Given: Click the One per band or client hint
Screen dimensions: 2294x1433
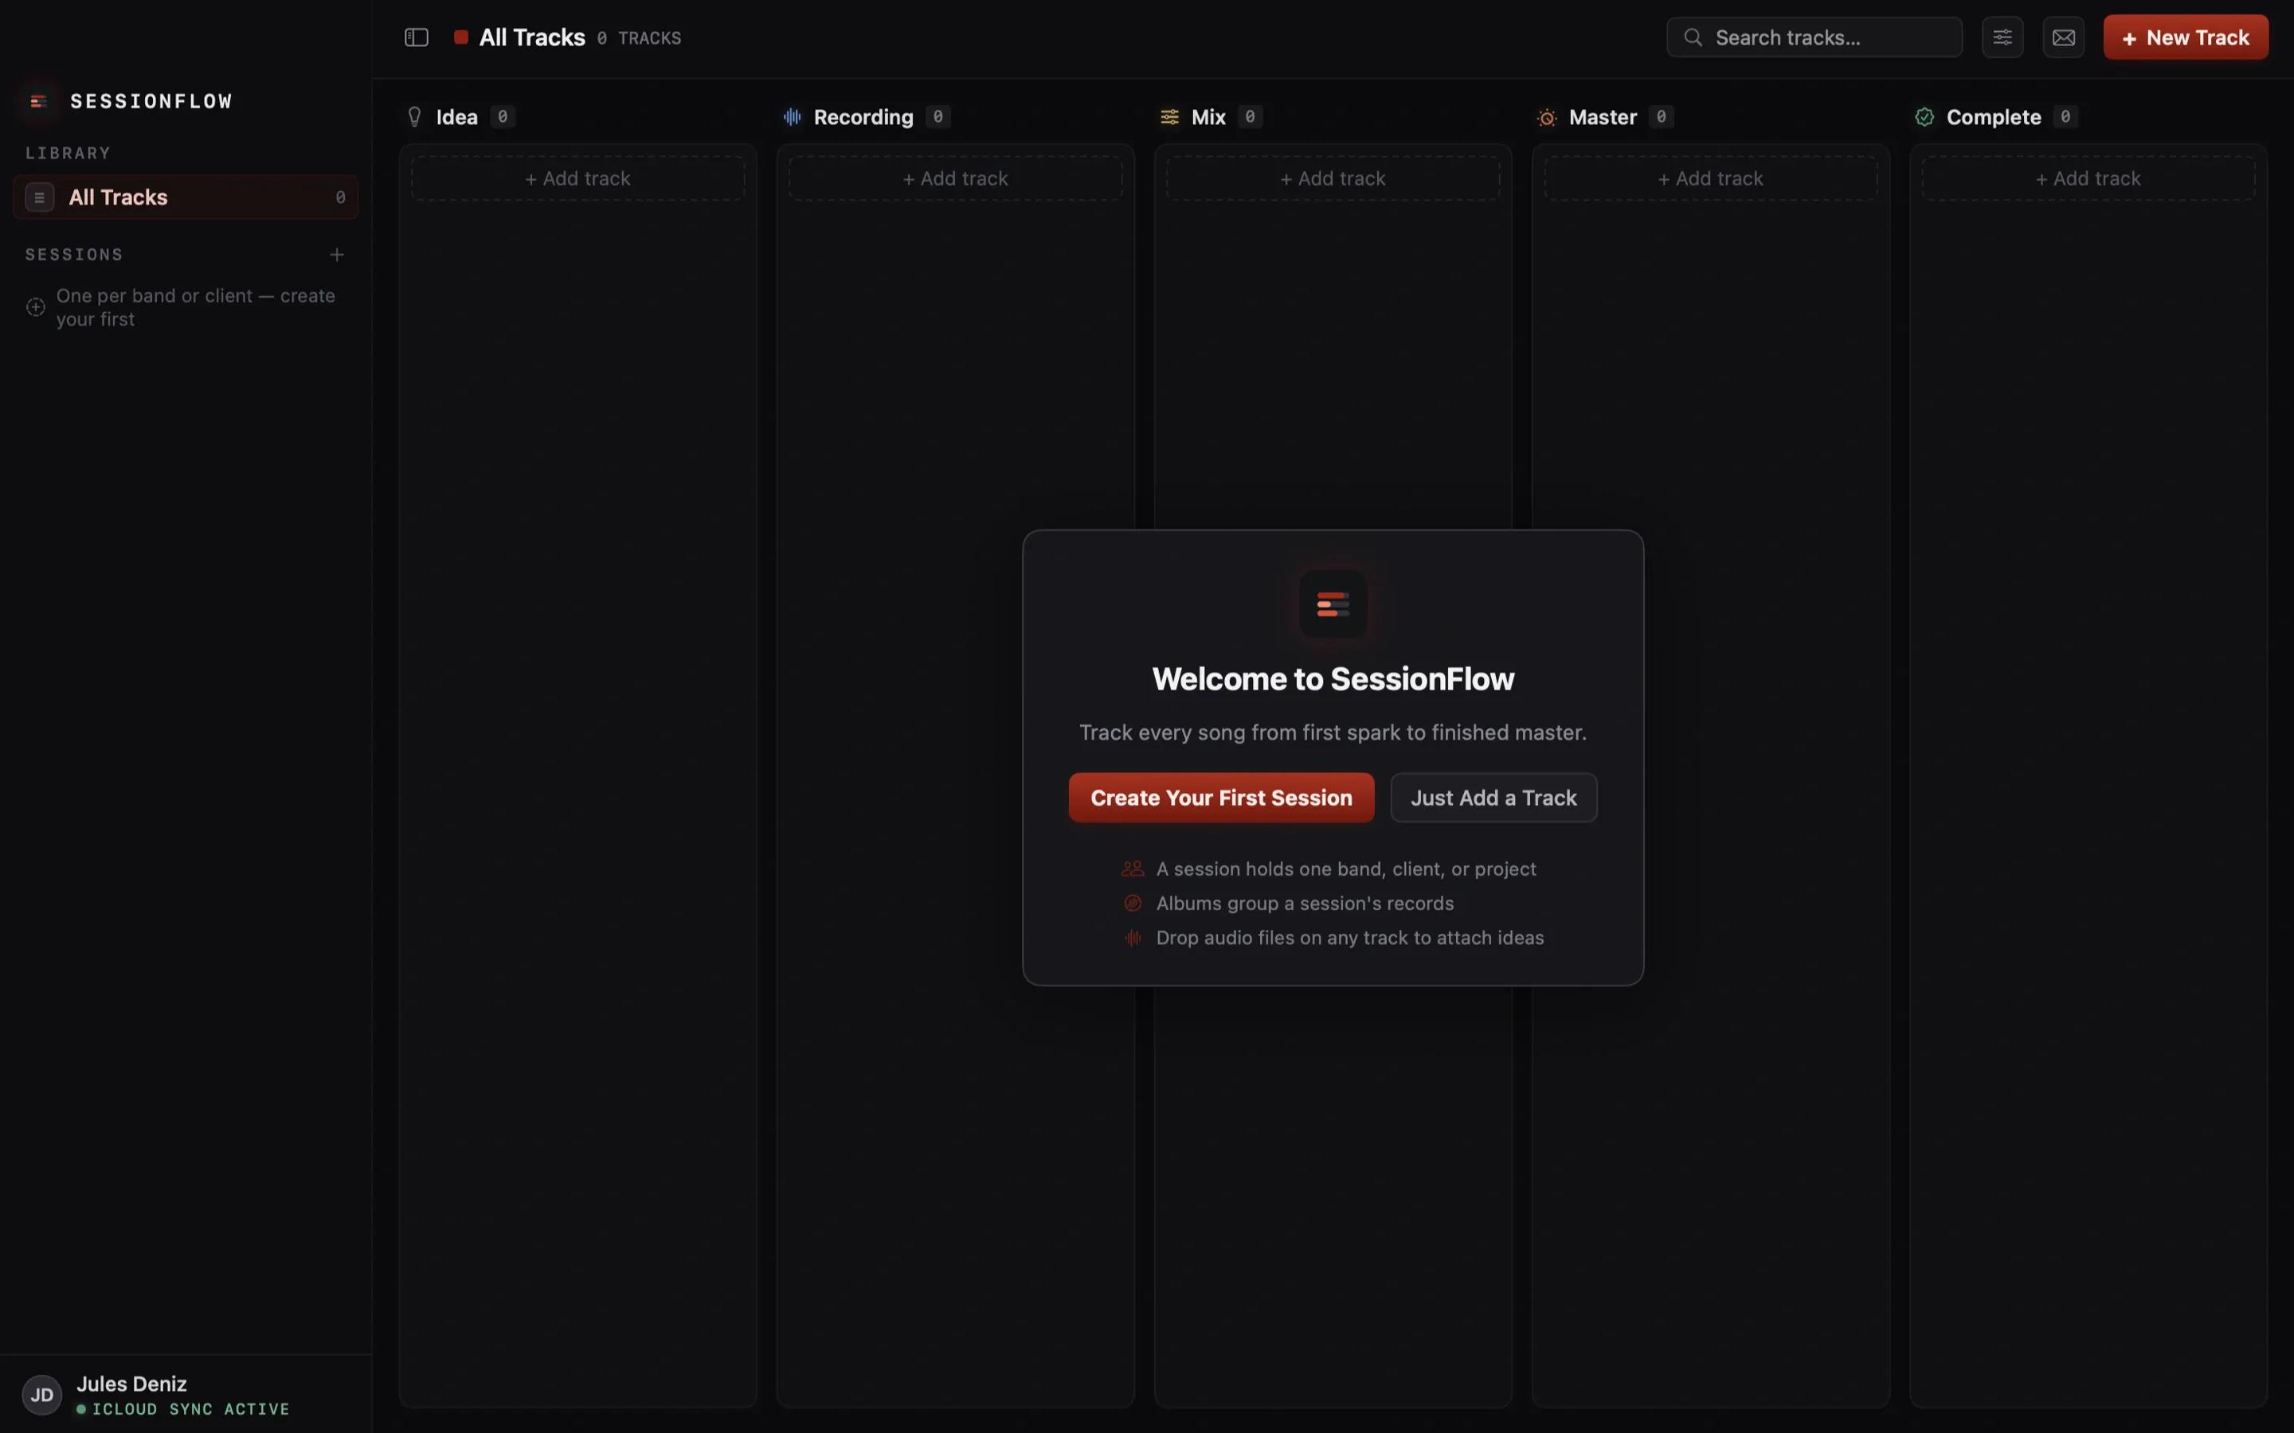Looking at the screenshot, I should coord(195,307).
